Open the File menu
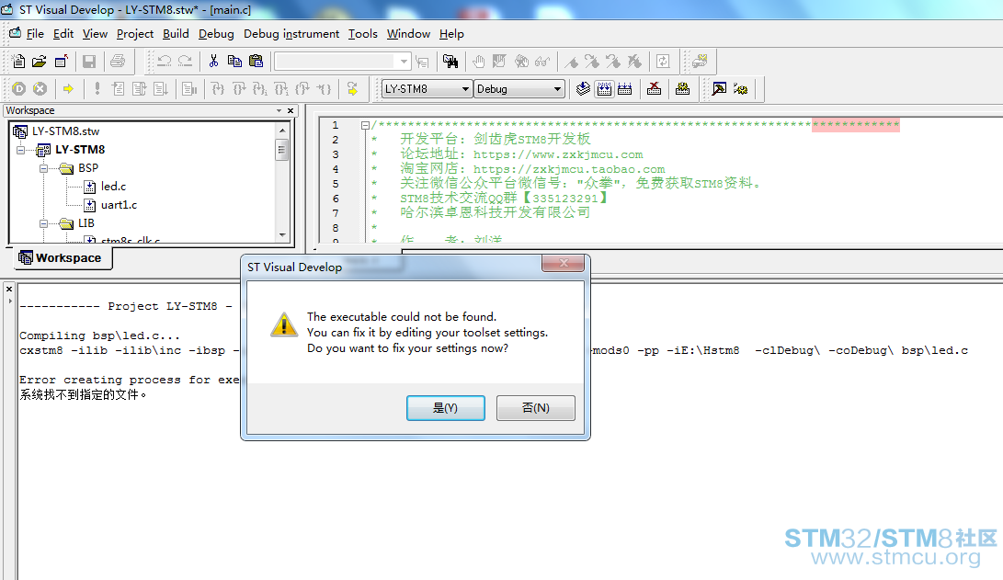 [x=35, y=34]
